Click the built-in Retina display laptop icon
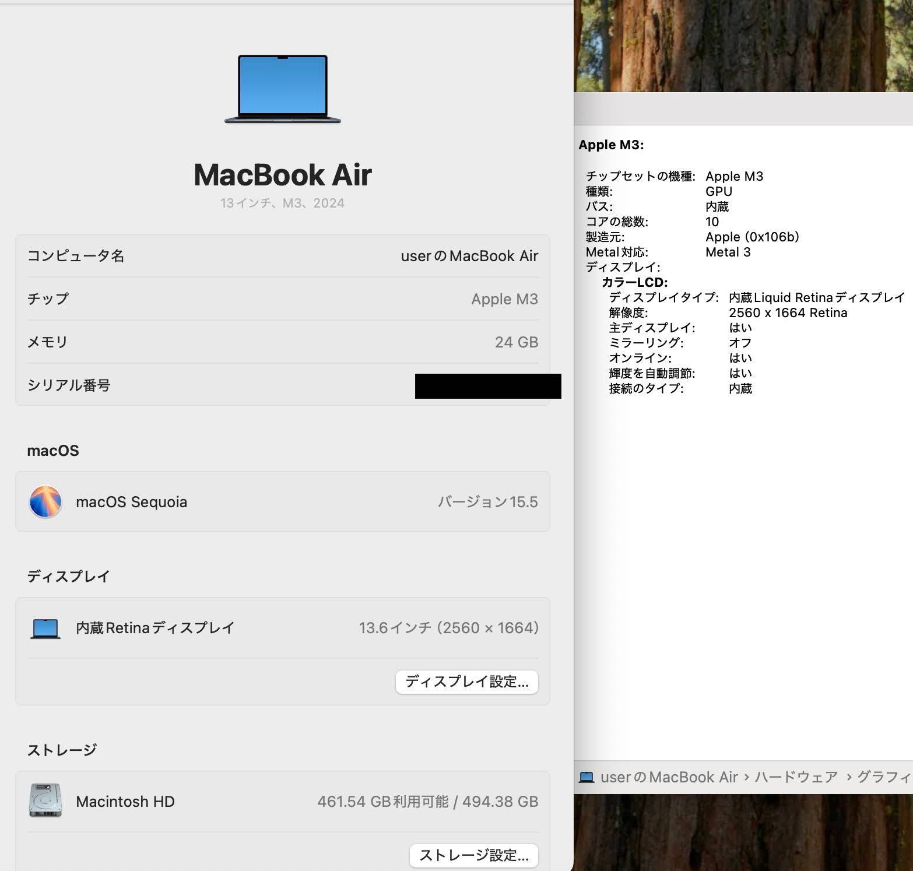Image resolution: width=913 pixels, height=871 pixels. pyautogui.click(x=45, y=628)
